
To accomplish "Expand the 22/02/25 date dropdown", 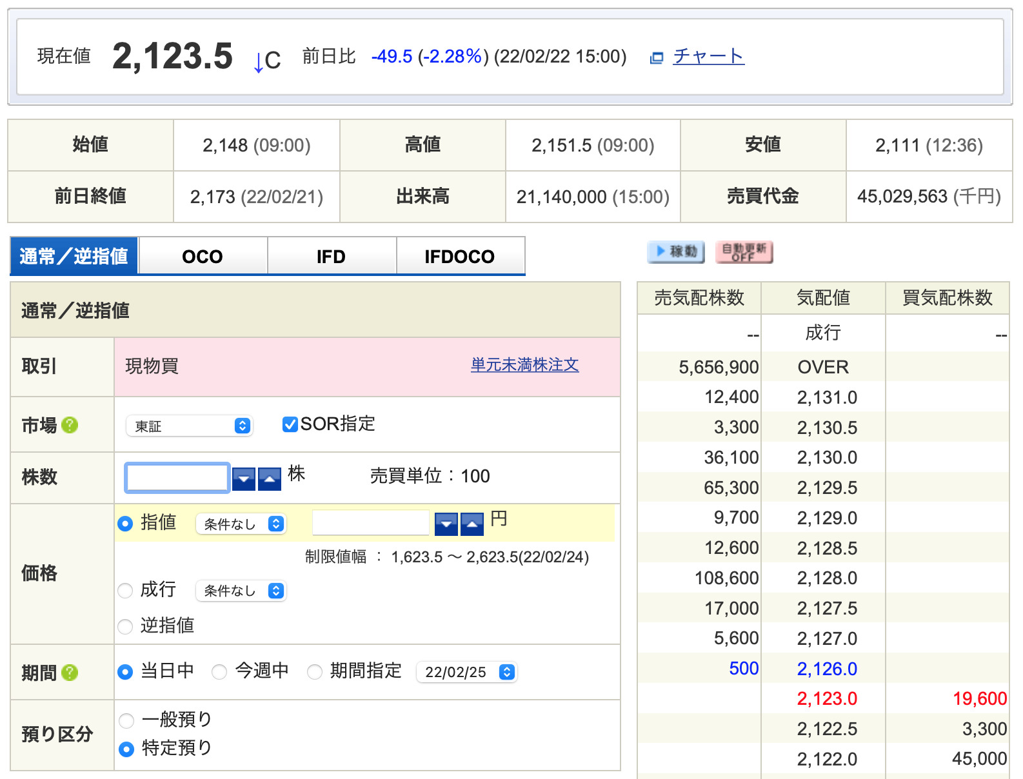I will click(467, 672).
